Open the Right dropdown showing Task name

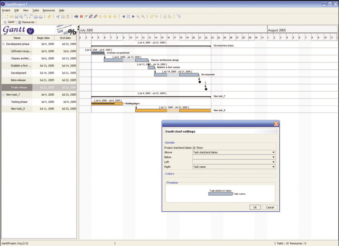pyautogui.click(x=234, y=167)
